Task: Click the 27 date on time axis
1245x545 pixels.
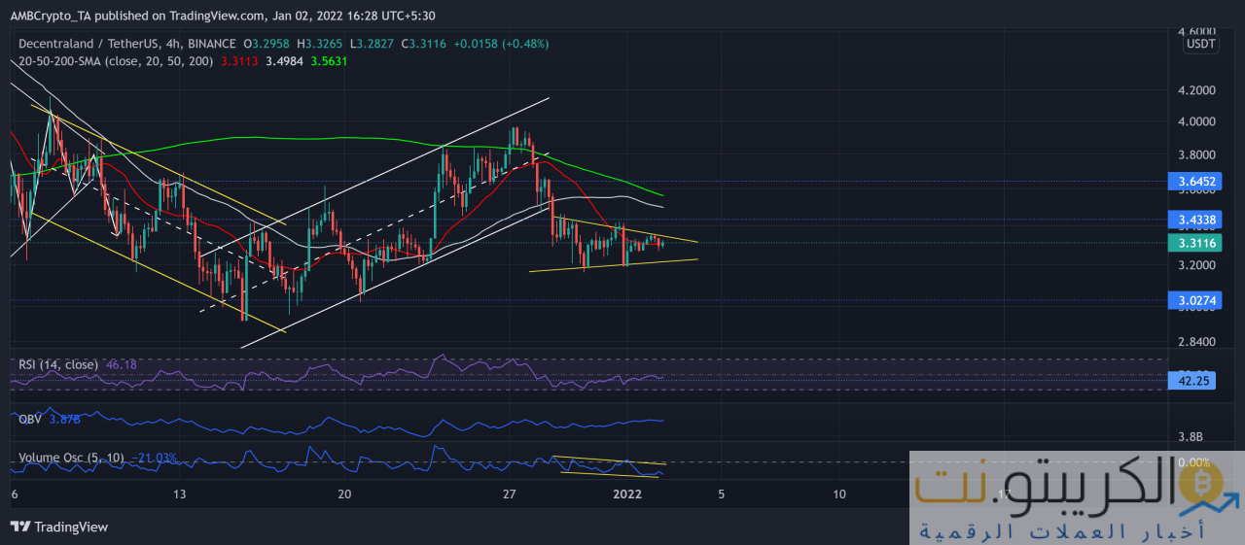Action: pos(509,494)
